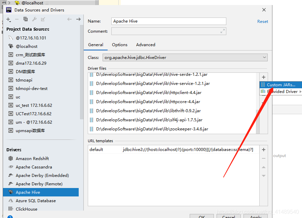Image resolution: width=302 pixels, height=218 pixels.
Task: Click the add data source plus icon
Action: pyautogui.click(x=8, y=19)
